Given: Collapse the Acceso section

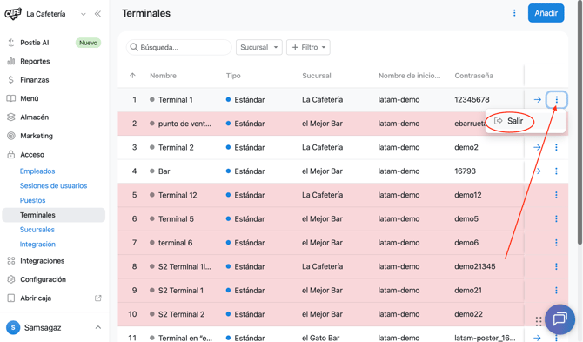Looking at the screenshot, I should click(32, 154).
